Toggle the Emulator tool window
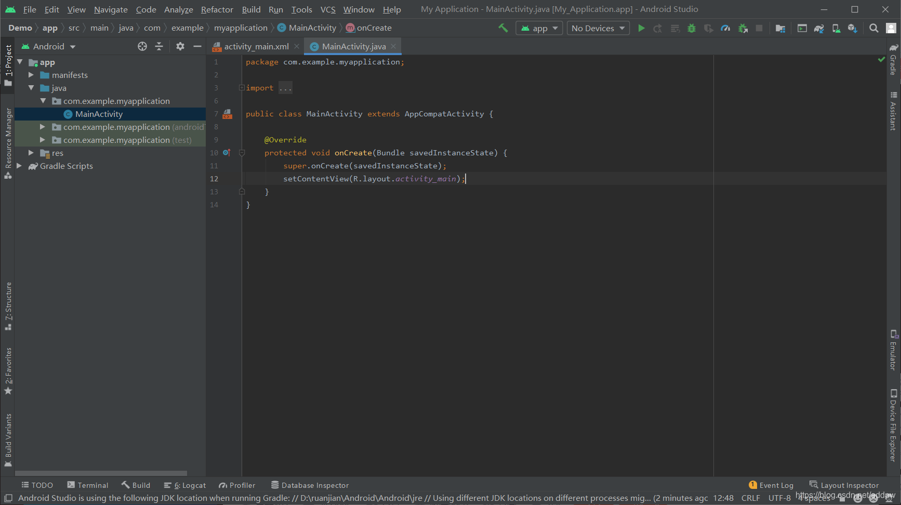This screenshot has height=505, width=901. [893, 350]
